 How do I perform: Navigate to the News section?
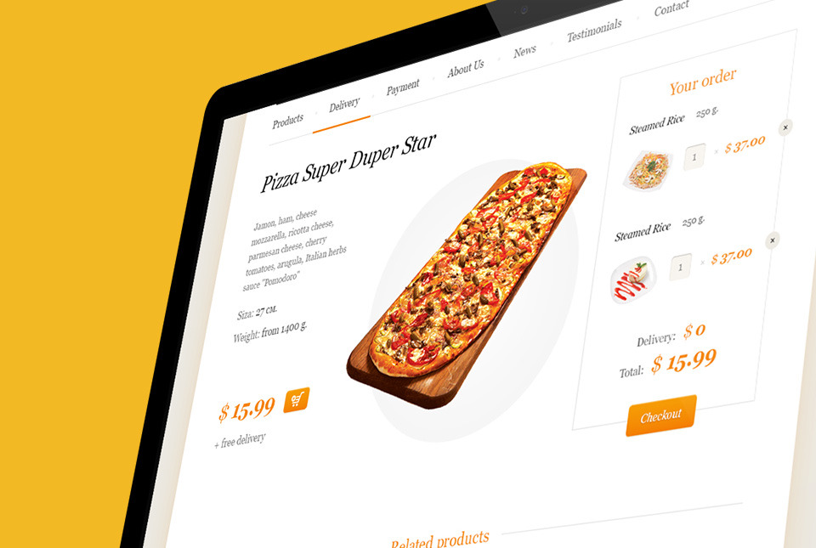click(x=524, y=51)
